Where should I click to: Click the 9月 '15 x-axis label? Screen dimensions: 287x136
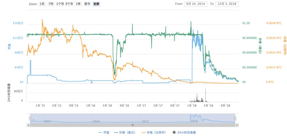(74, 106)
